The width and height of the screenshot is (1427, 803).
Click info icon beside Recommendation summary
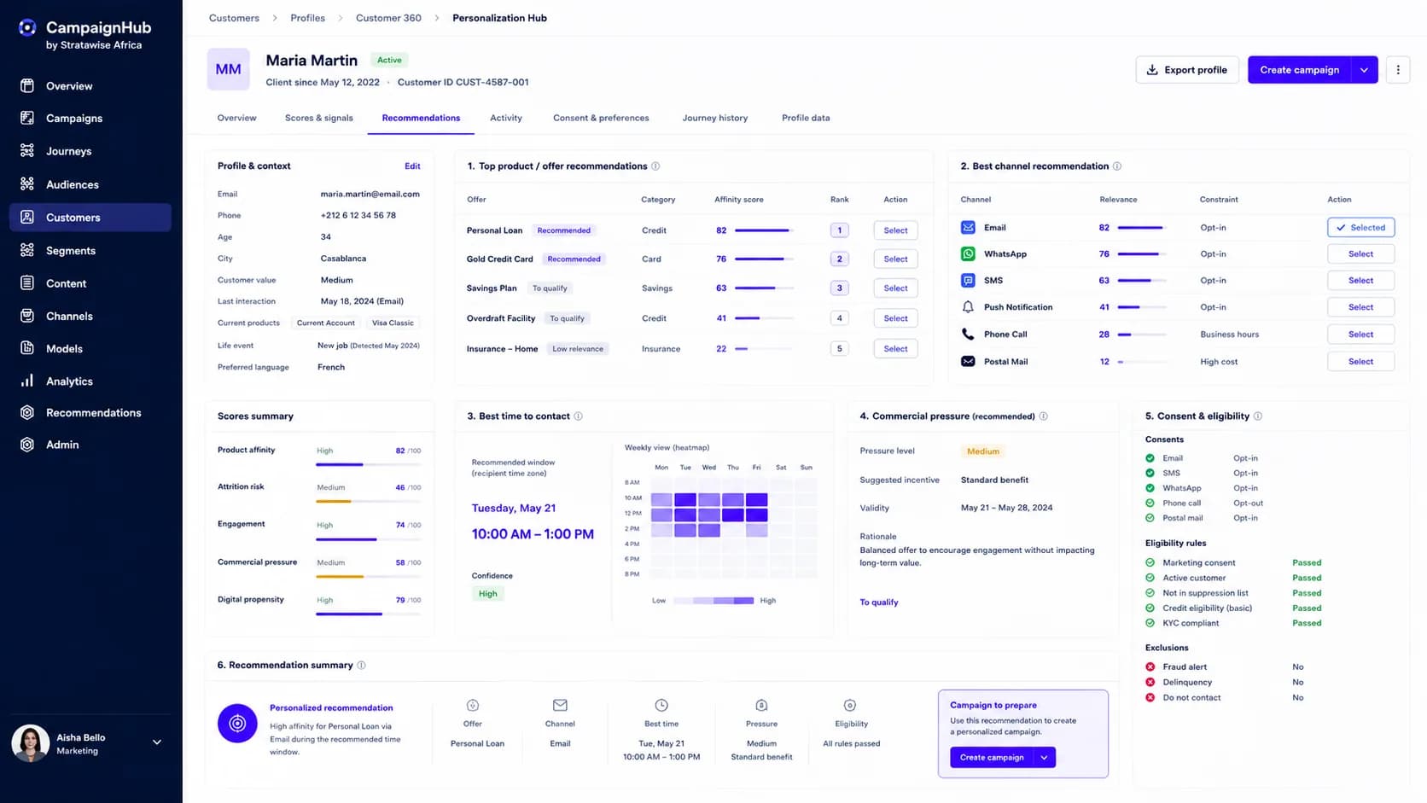(361, 666)
